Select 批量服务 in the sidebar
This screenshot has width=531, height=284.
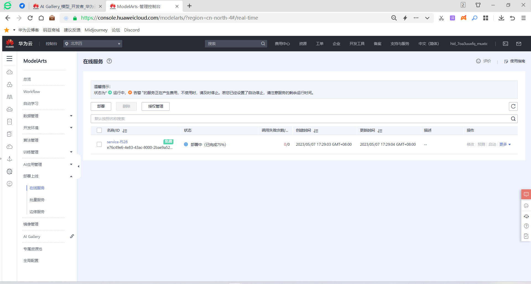[x=37, y=200]
